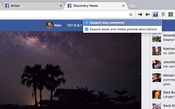Open the QR code extension icon
Image resolution: width=175 pixels, height=109 pixels.
click(x=171, y=14)
